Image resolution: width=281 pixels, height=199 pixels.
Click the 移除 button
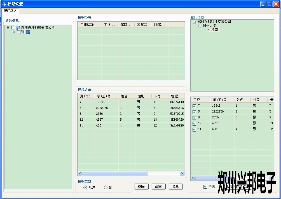pos(141,186)
